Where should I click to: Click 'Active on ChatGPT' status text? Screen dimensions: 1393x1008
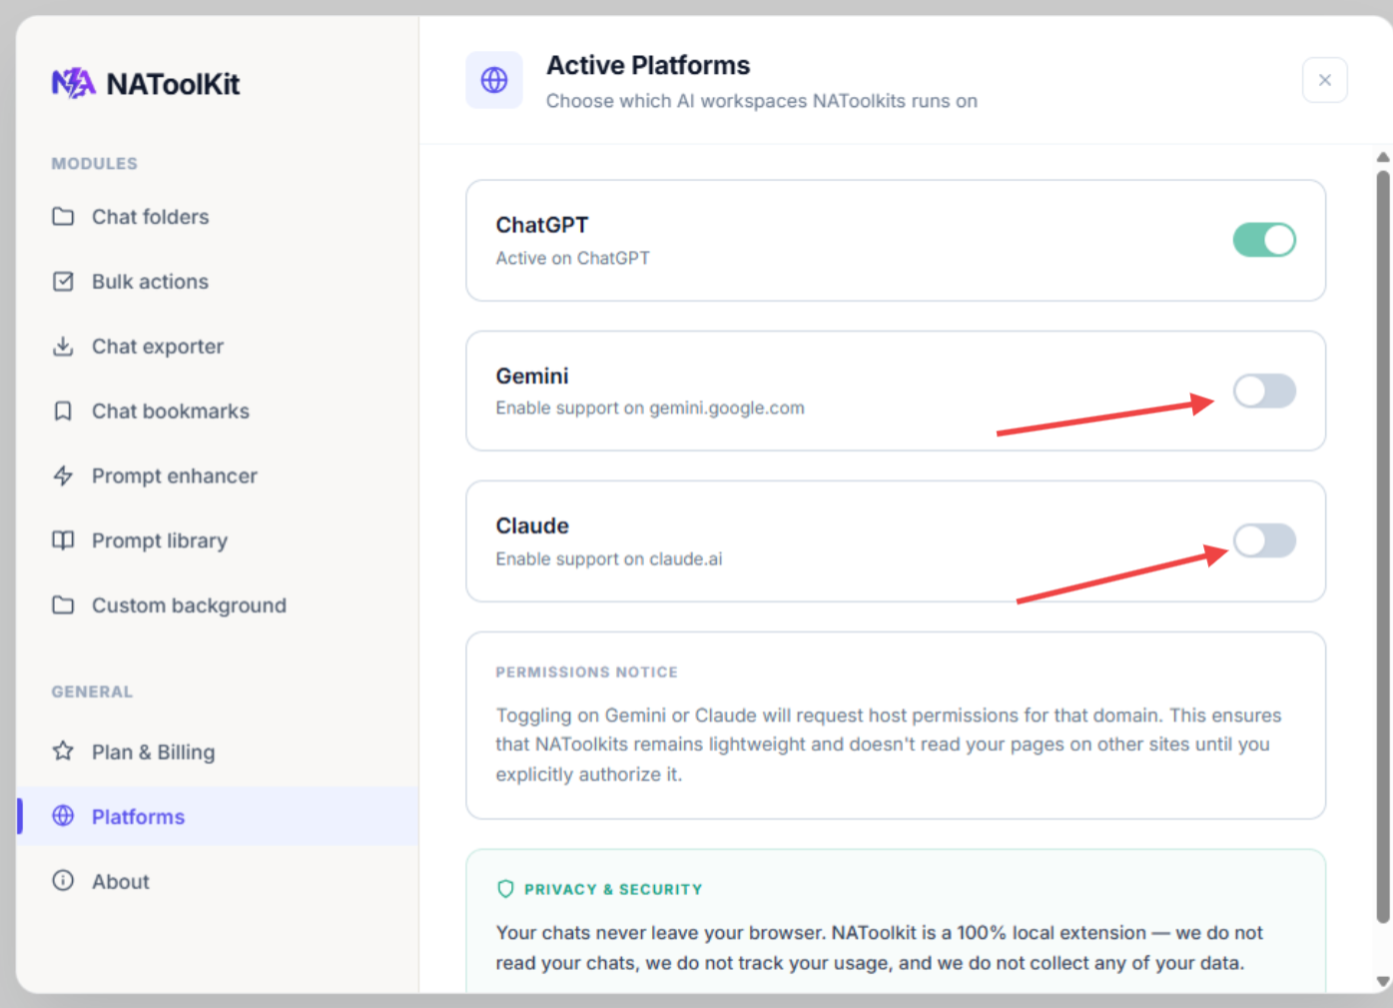[x=573, y=258]
